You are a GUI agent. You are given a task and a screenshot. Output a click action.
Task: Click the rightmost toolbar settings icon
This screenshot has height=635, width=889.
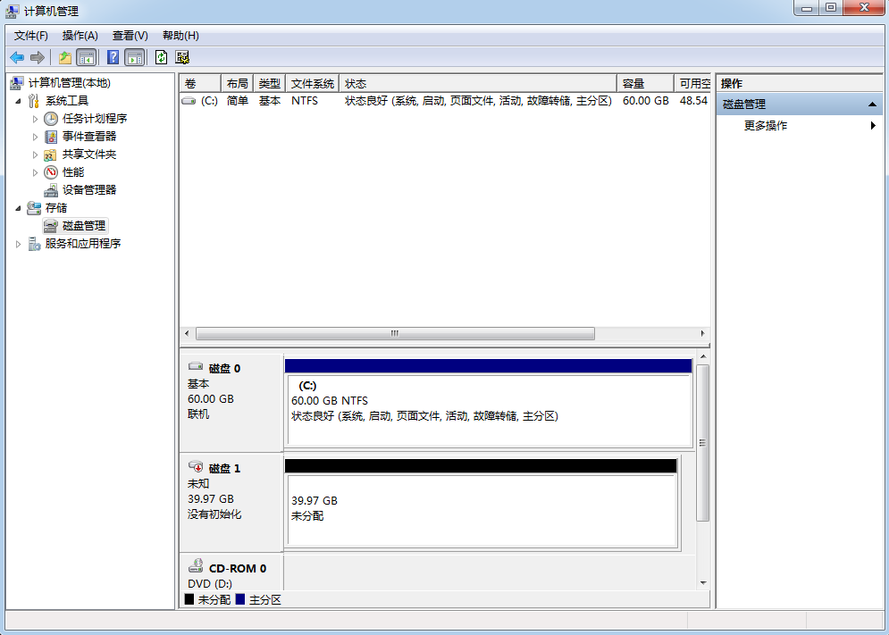182,57
